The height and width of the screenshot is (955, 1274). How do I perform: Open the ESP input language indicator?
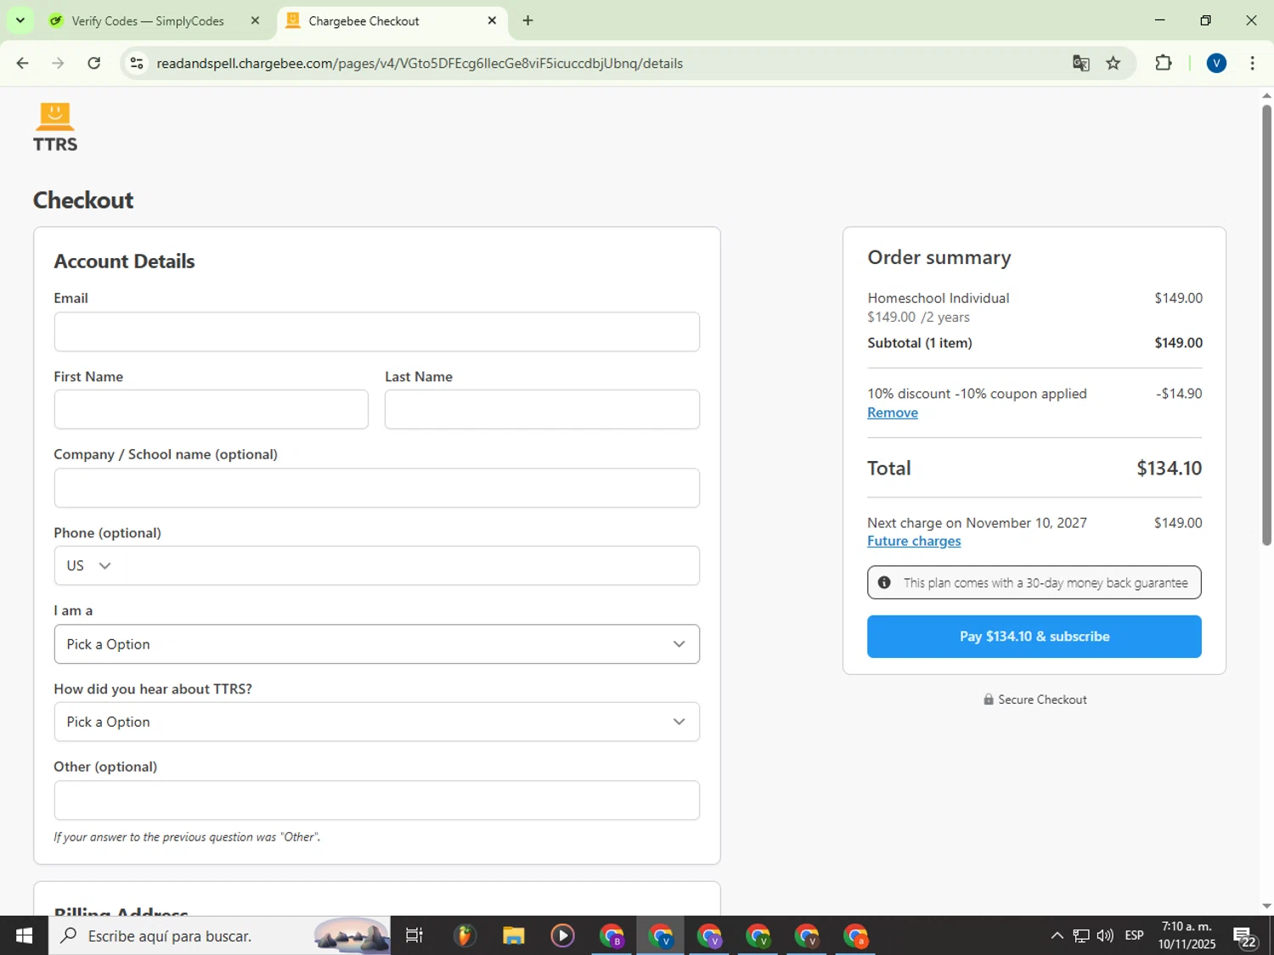pos(1134,935)
